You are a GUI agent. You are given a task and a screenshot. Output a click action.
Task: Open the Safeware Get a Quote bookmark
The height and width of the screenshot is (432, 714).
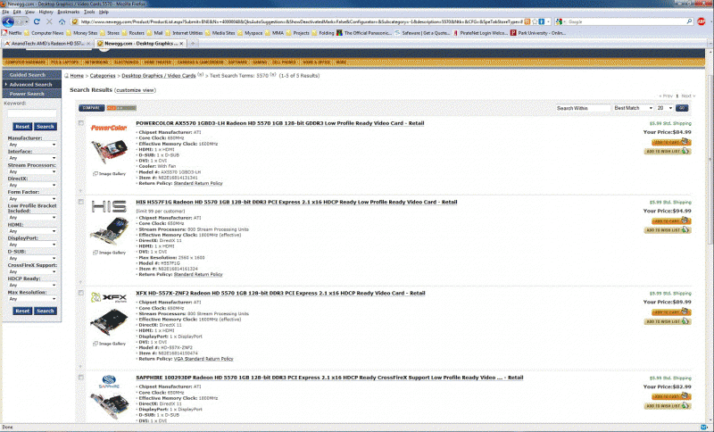point(422,33)
